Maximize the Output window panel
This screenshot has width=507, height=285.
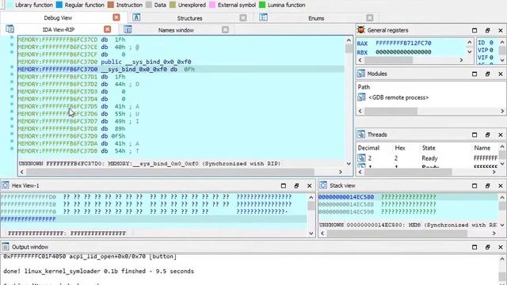click(x=475, y=247)
